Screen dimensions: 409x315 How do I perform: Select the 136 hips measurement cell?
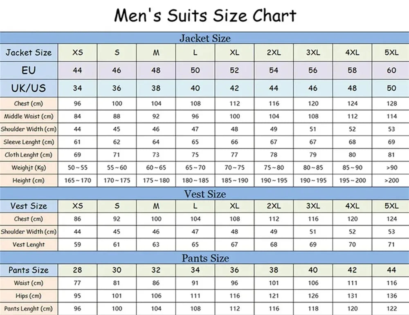[x=391, y=296]
